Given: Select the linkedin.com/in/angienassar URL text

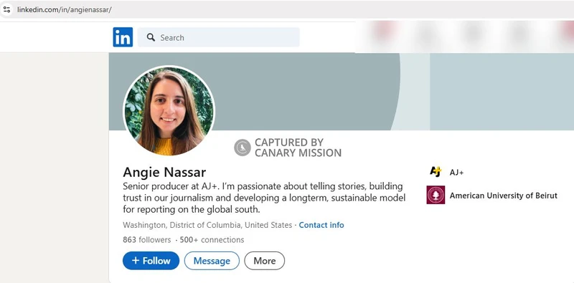Looking at the screenshot, I should (65, 9).
